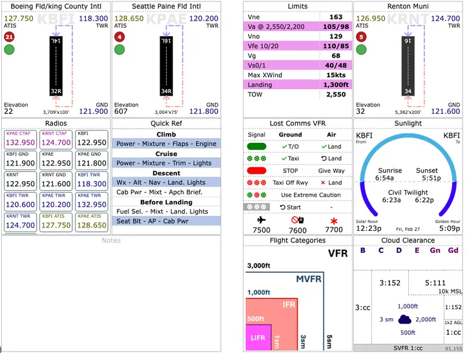Click the flashing white signal indicator
The width and height of the screenshot is (465, 353).
coord(256,207)
